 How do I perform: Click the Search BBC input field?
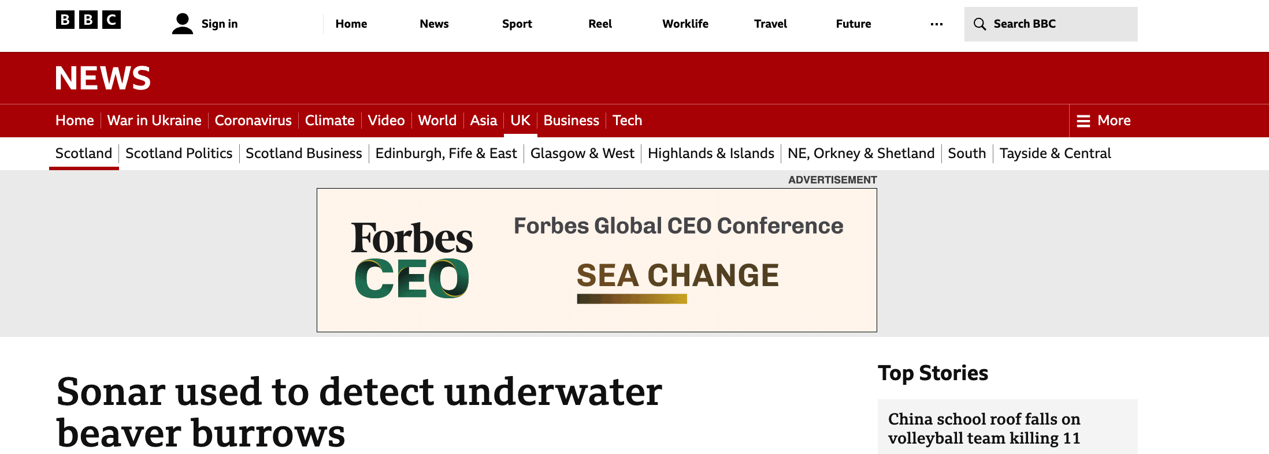(x=1051, y=24)
